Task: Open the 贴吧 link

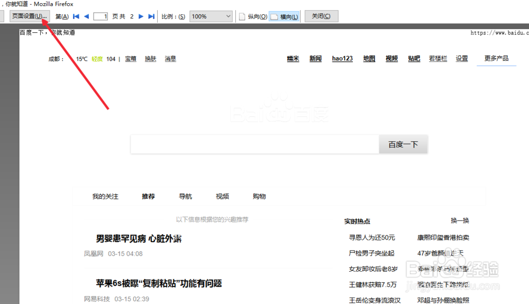Action: (414, 58)
